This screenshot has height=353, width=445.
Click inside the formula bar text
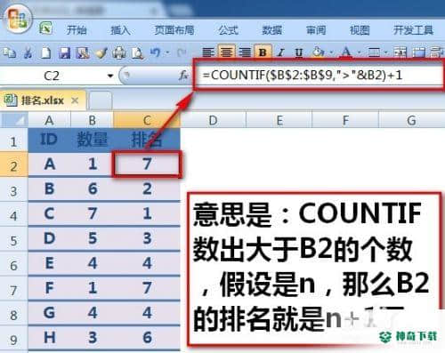(302, 75)
